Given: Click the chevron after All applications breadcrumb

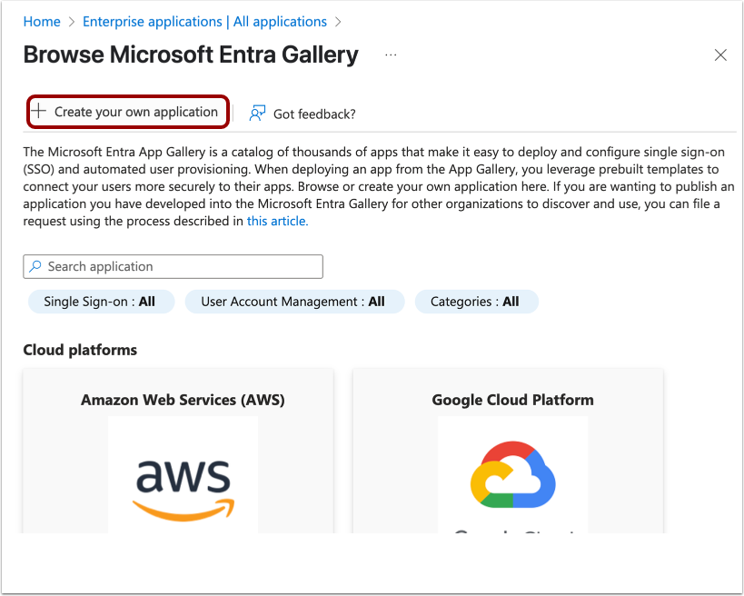Looking at the screenshot, I should [336, 21].
